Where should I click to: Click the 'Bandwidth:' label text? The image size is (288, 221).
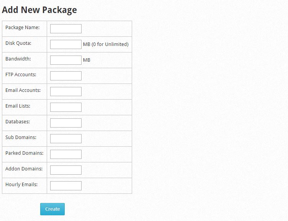point(18,59)
